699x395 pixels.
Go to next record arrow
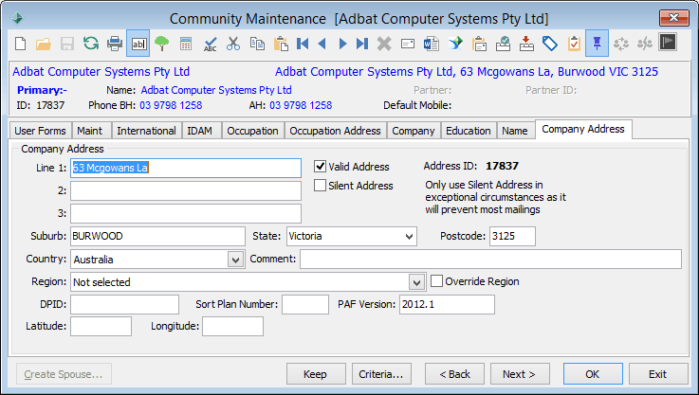(x=342, y=44)
